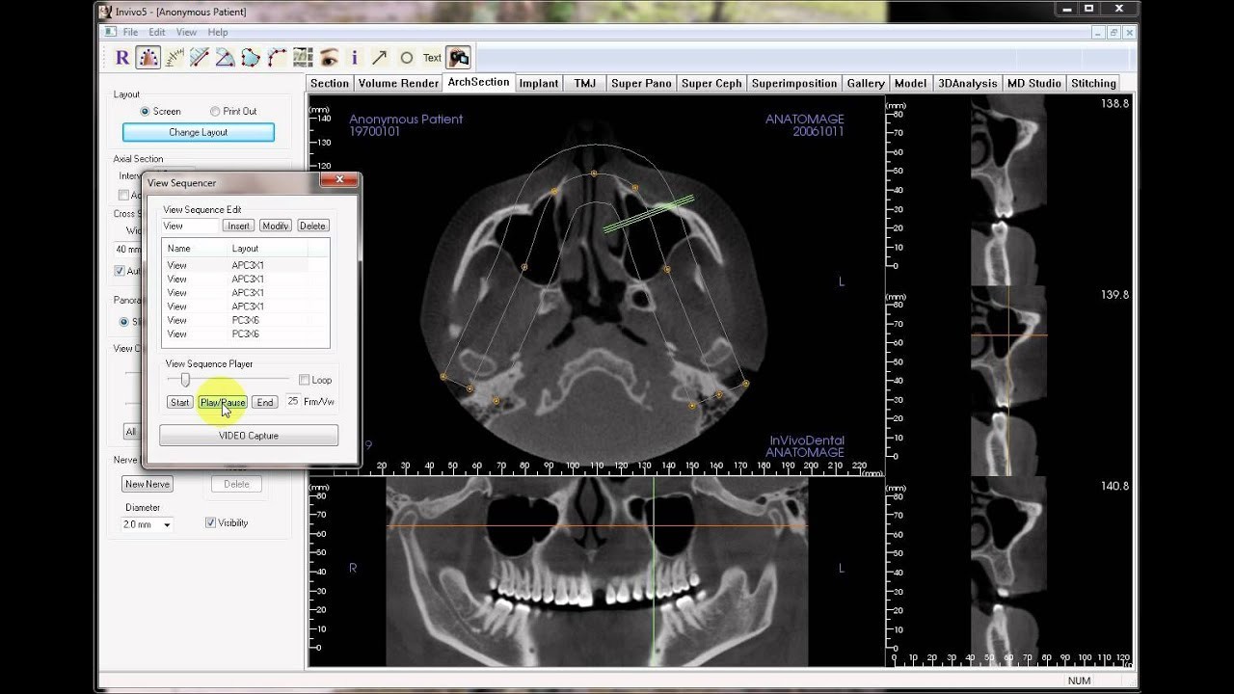The image size is (1234, 694).
Task: Select the ruler along arch tool
Action: point(174,58)
